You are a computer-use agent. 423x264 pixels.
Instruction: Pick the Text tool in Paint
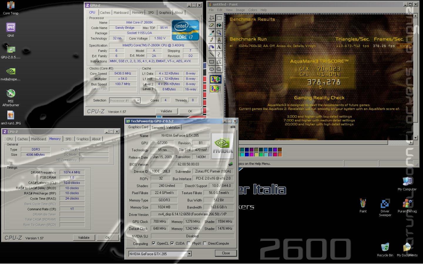219,47
